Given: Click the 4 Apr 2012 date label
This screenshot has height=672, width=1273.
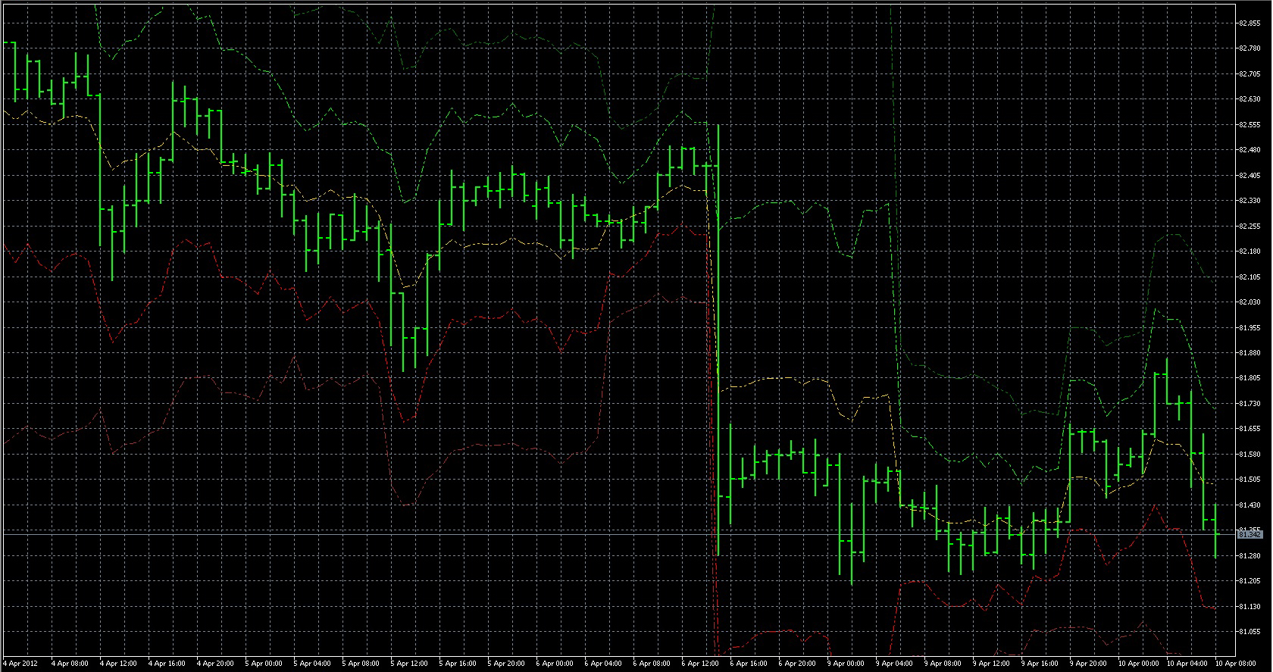Looking at the screenshot, I should [x=20, y=664].
